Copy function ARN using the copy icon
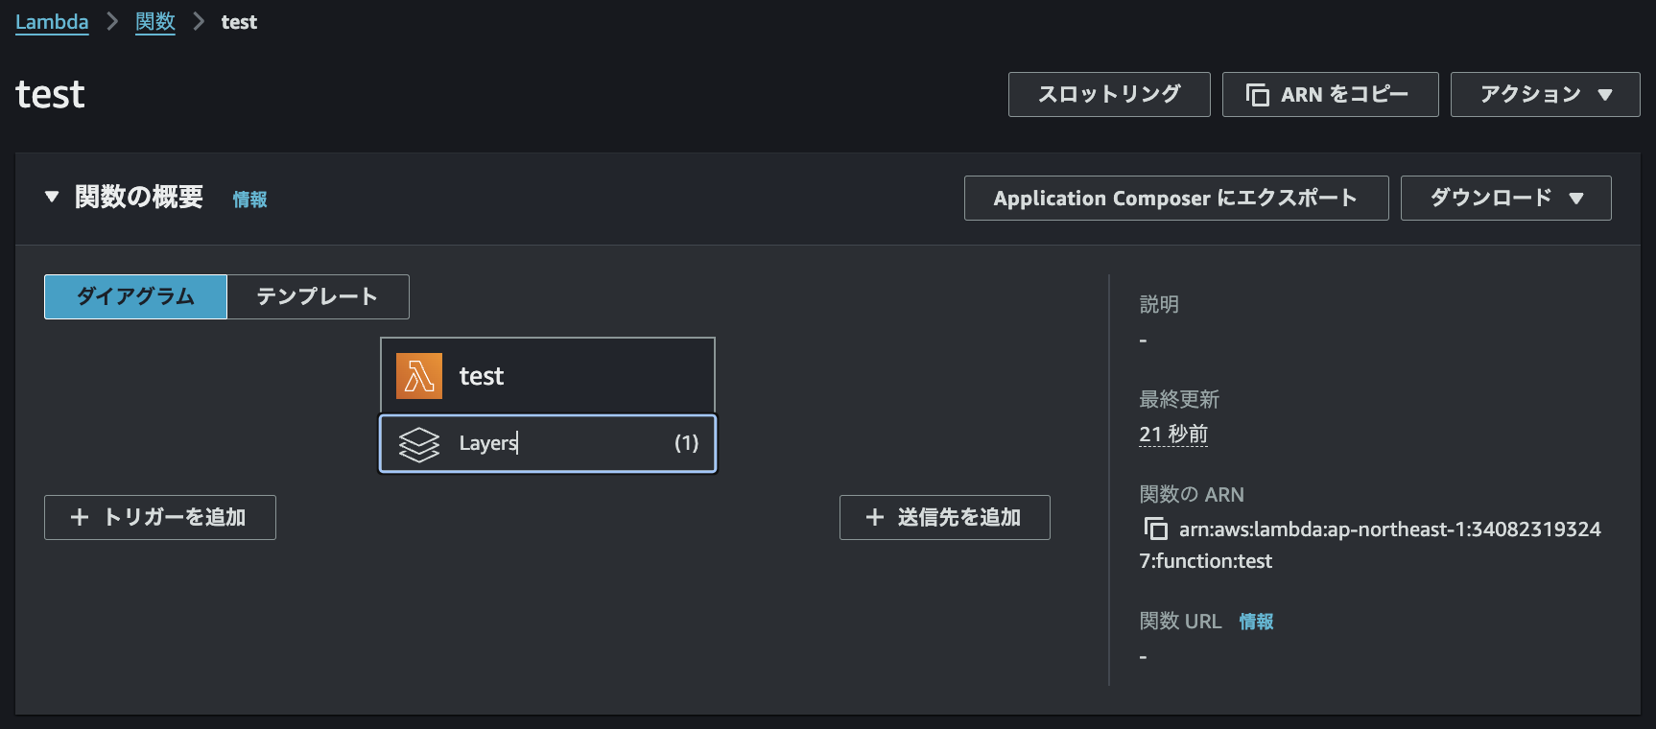Viewport: 1656px width, 729px height. [1155, 529]
